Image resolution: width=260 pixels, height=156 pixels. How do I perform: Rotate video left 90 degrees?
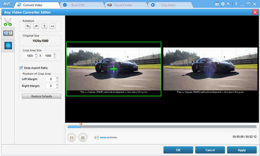click(x=28, y=26)
